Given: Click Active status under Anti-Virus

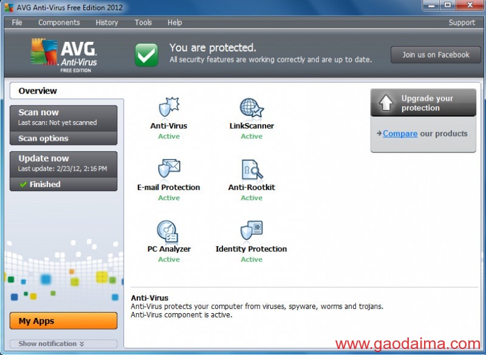Looking at the screenshot, I should [x=169, y=136].
